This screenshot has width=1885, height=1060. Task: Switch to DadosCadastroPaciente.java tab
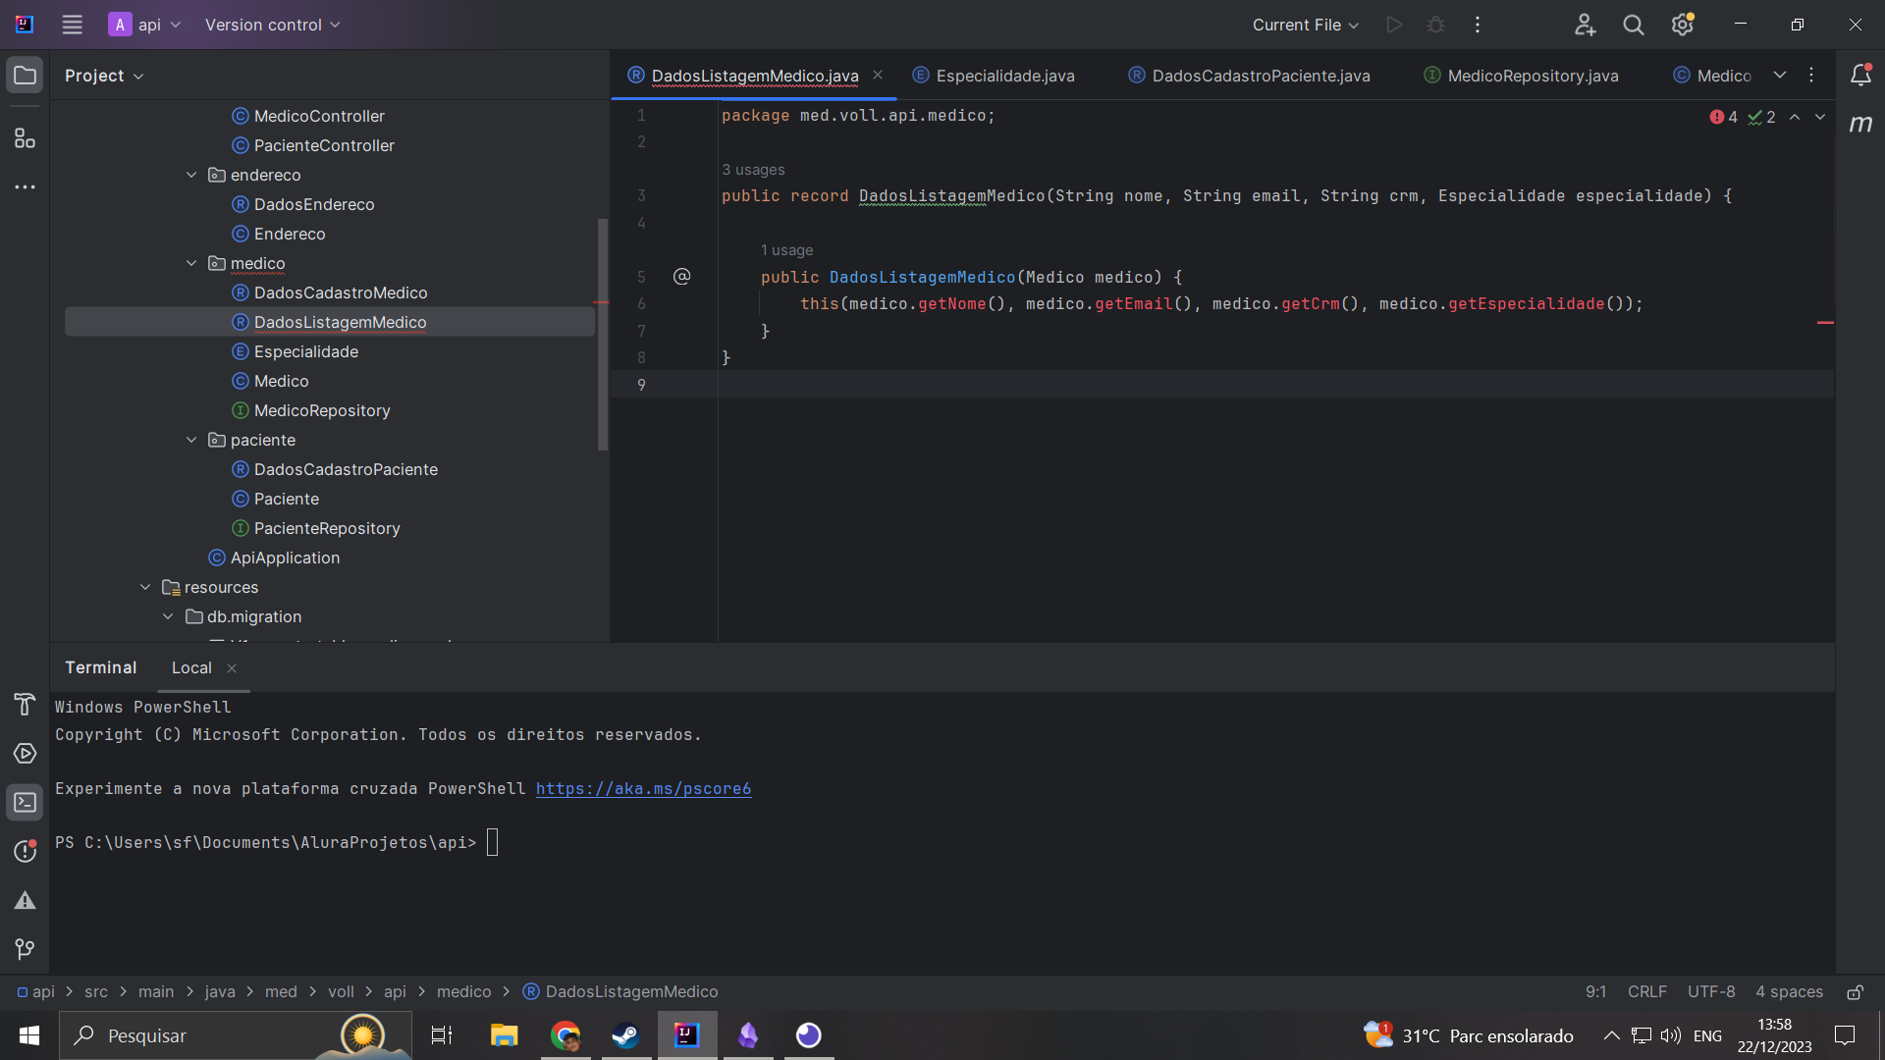coord(1249,76)
